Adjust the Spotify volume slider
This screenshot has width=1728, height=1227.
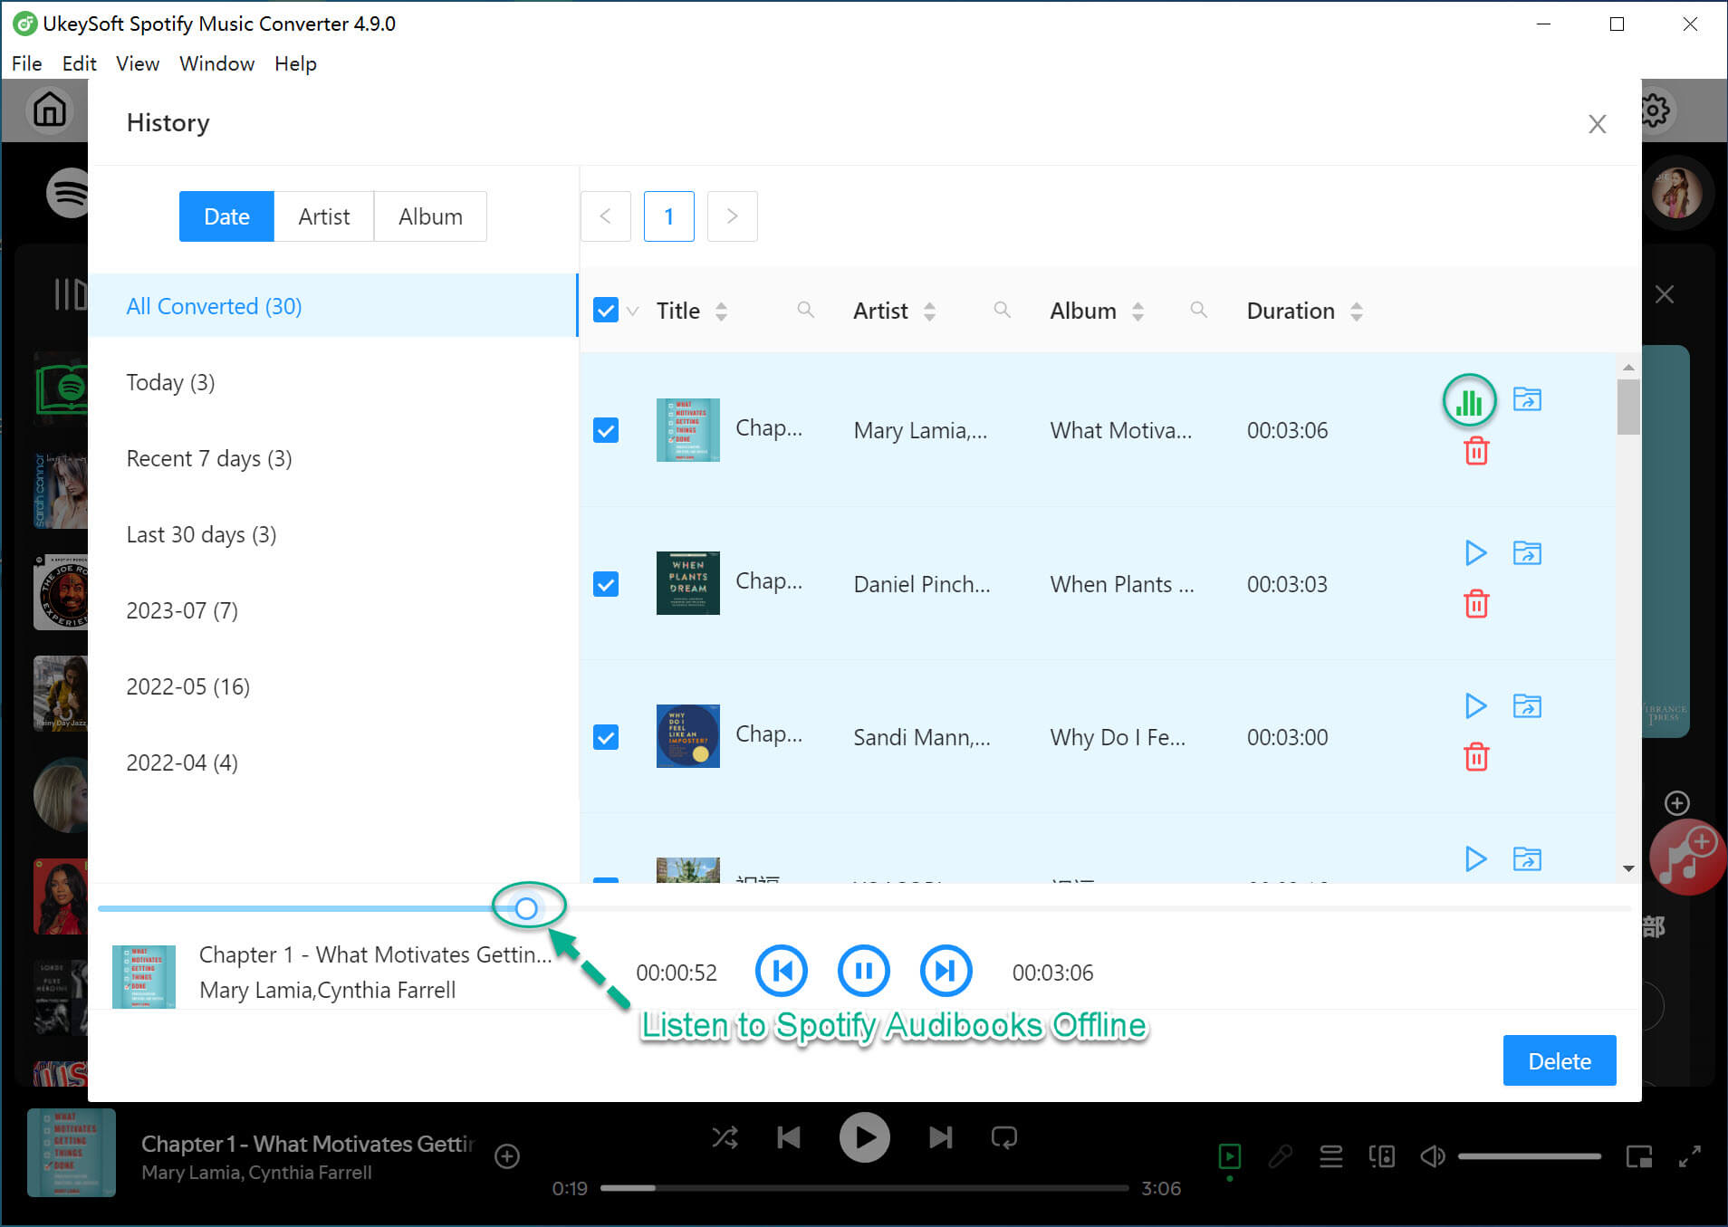tap(1528, 1156)
